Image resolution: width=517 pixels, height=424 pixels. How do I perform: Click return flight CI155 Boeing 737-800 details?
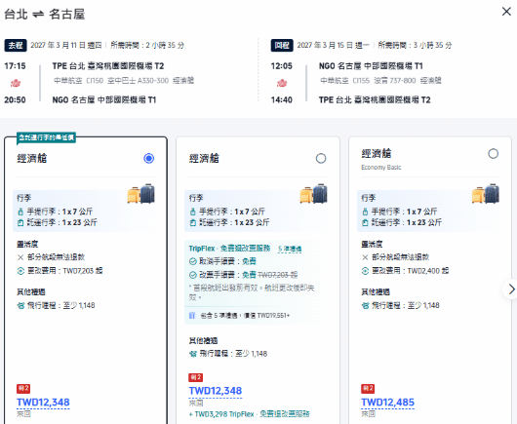coord(380,81)
